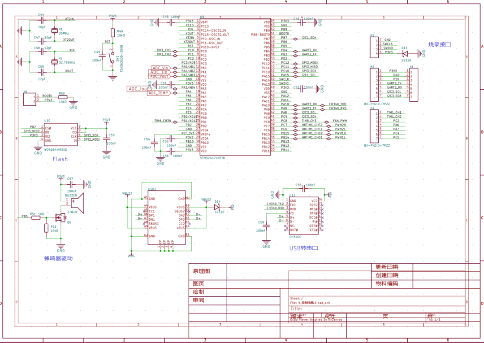
Task: Select U11 CH340C chip symbol
Action: click(303, 216)
